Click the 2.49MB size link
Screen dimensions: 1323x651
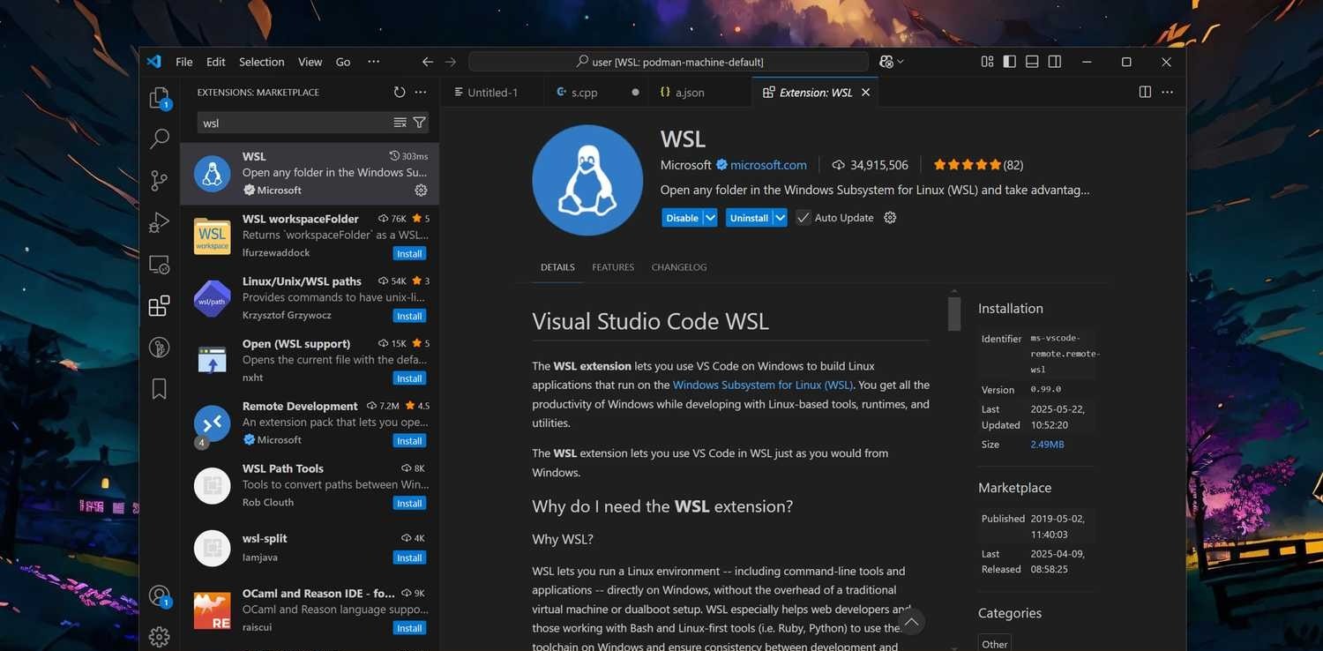1047,445
